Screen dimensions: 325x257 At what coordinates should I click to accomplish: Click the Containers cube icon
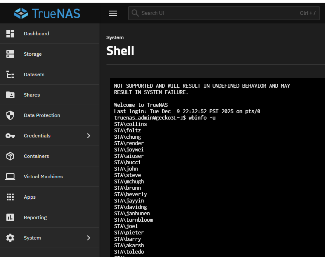(x=10, y=156)
